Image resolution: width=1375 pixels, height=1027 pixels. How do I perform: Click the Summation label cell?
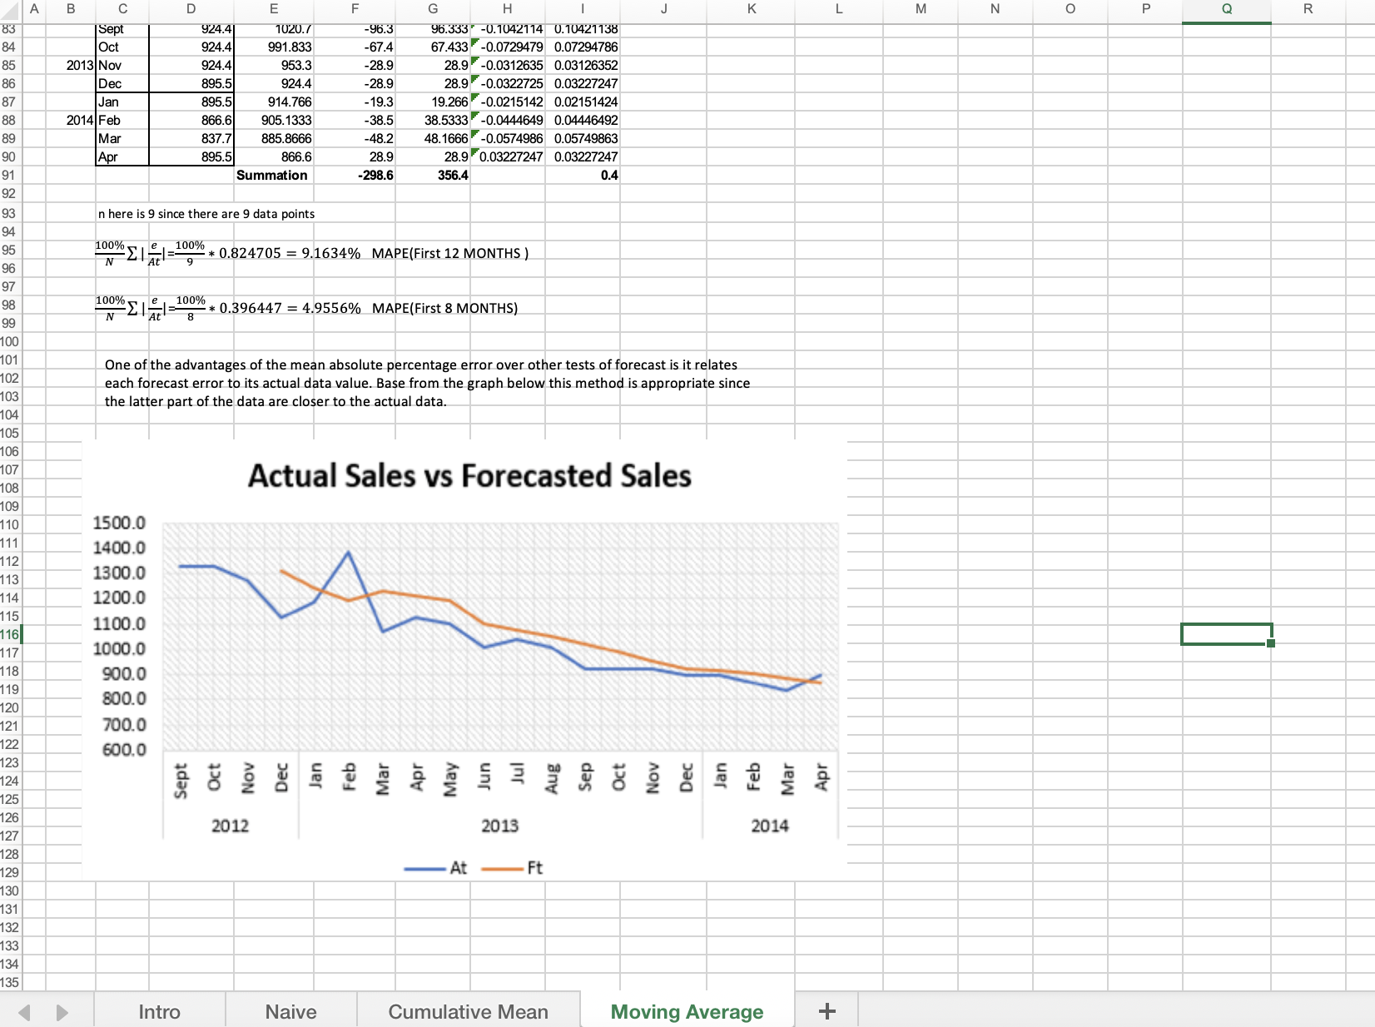click(272, 175)
